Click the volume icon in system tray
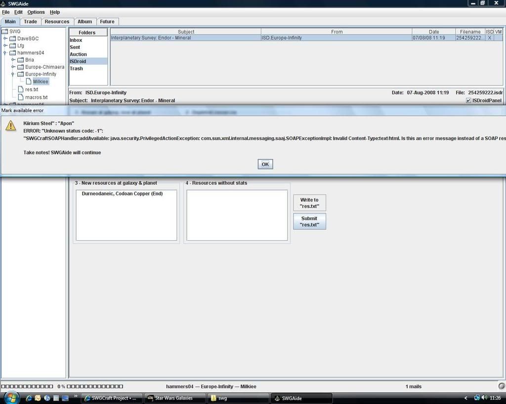Viewport: 506px width, 404px height. tap(484, 398)
